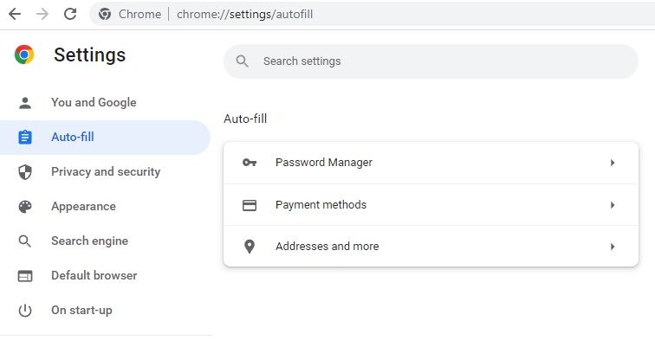
Task: Click the Chrome logo beside Settings
Action: click(24, 55)
